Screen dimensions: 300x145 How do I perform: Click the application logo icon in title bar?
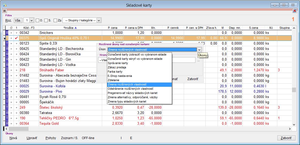tap(5, 5)
